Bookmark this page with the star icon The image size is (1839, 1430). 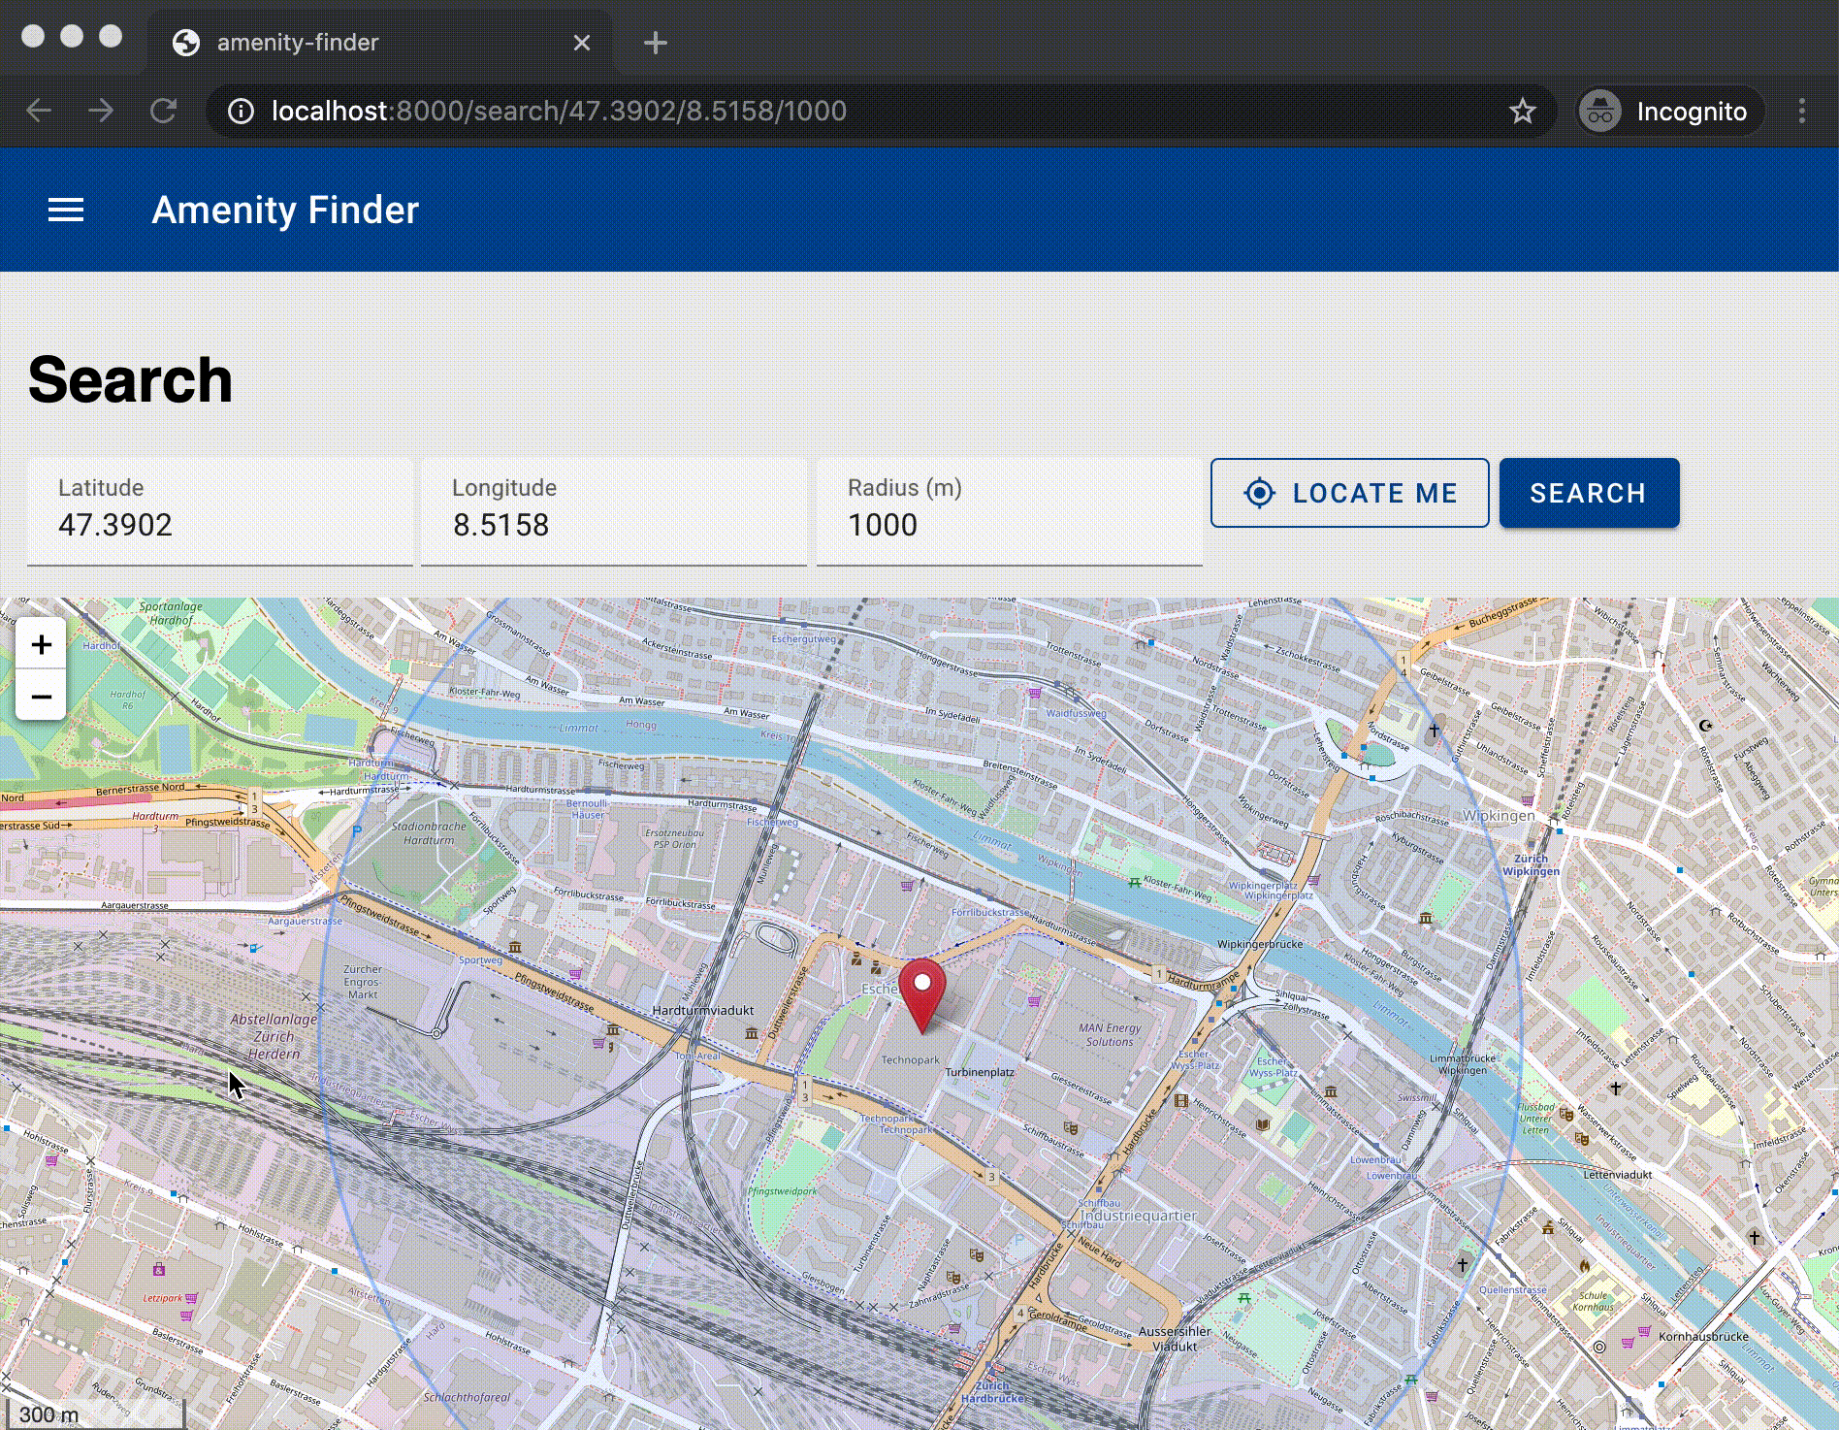(1522, 112)
